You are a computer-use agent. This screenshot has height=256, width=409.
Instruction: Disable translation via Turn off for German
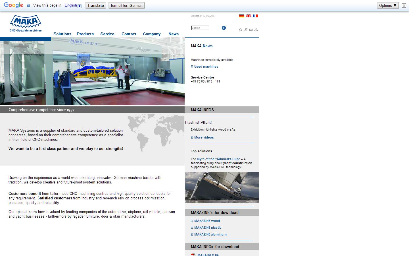coord(126,5)
